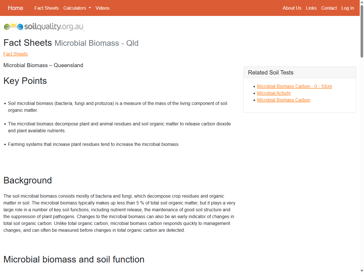
Task: Open the Videos page
Action: [102, 8]
